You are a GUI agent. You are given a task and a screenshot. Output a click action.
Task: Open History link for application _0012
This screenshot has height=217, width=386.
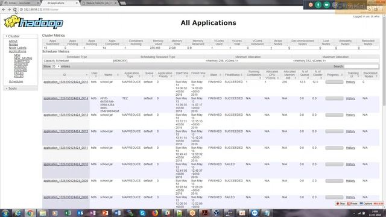(x=350, y=131)
